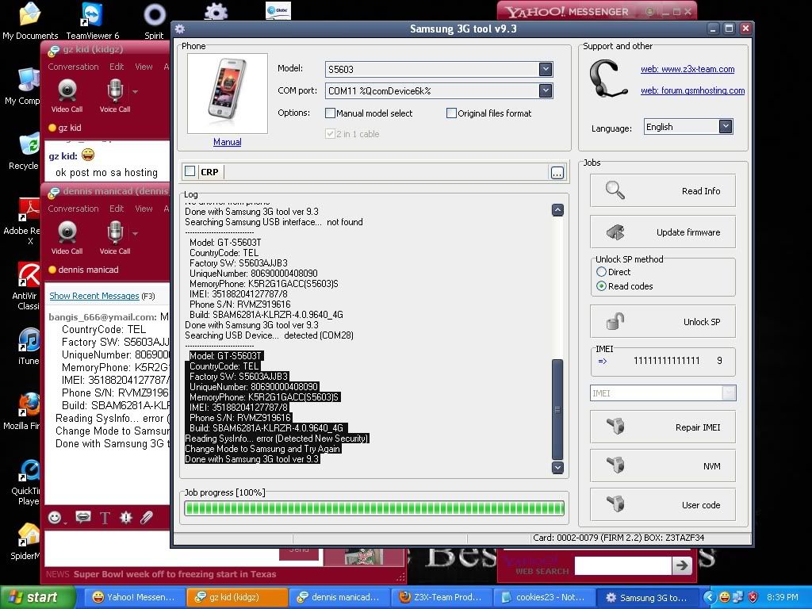
Task: Switch to Z3X-Team Prod... taskbar item
Action: 441,597
